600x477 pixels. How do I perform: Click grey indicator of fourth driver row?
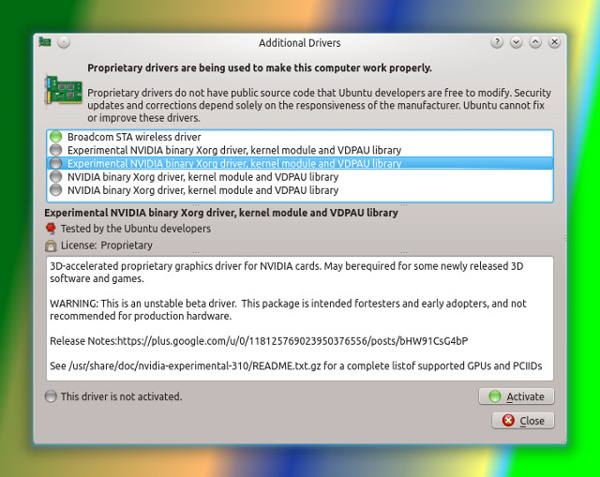[x=56, y=176]
